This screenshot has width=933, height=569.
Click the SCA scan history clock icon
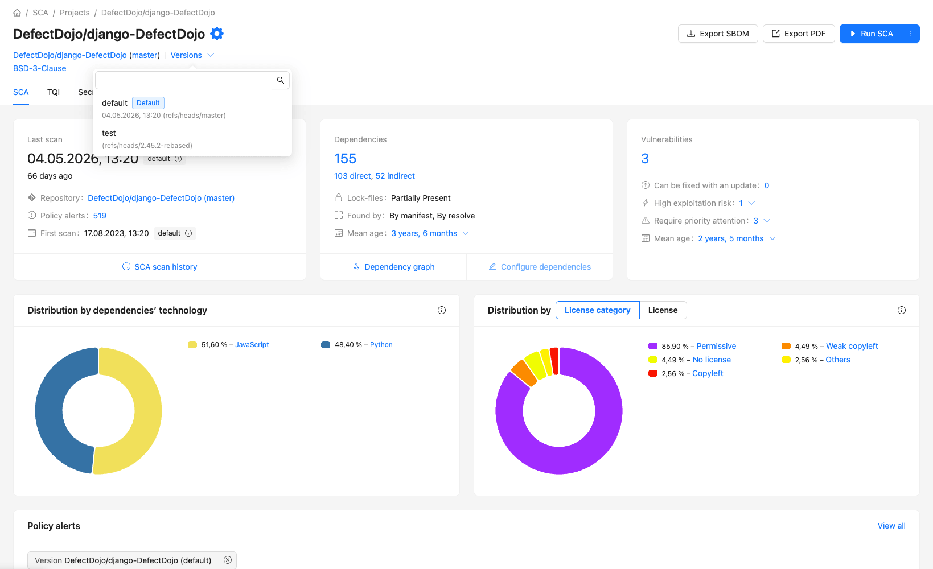point(126,266)
